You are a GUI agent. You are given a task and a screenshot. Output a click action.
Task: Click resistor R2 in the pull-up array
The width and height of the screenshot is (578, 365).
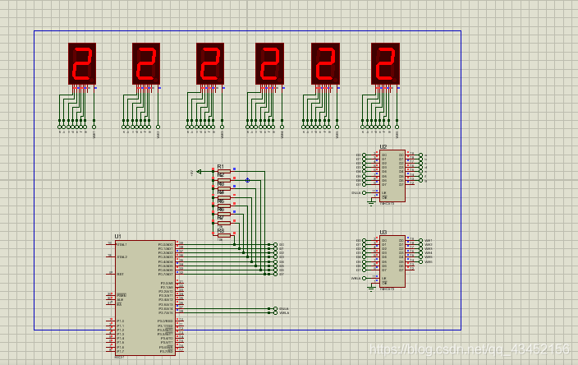click(x=224, y=180)
